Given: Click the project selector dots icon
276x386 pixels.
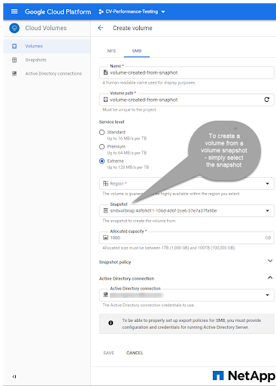Looking at the screenshot, I should pos(101,11).
